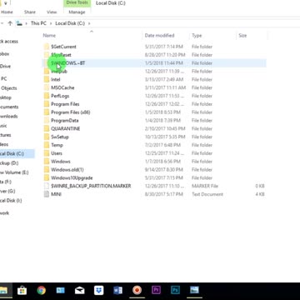Select the SwSetup folder icon
This screenshot has height=300, width=300.
pyautogui.click(x=47, y=137)
